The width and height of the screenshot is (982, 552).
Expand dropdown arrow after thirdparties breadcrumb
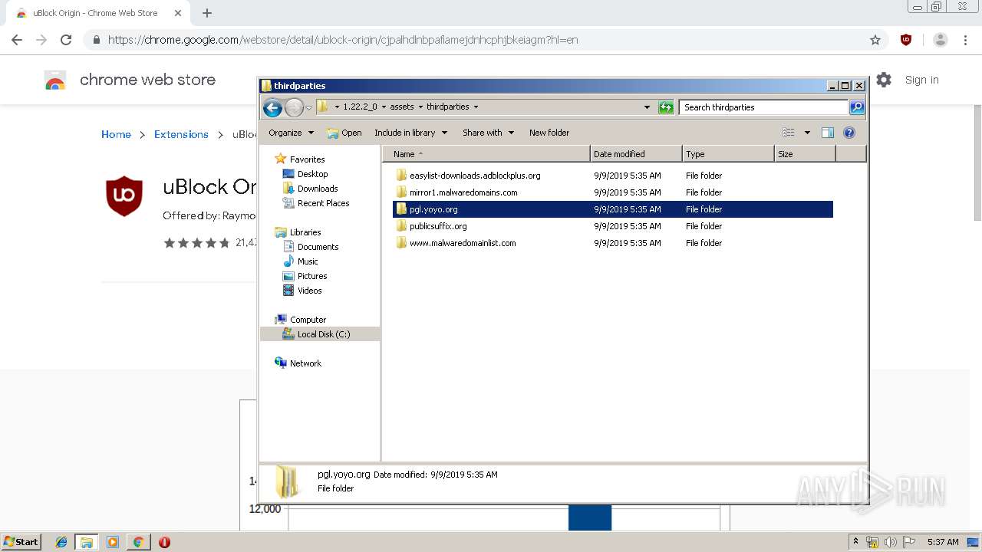(476, 107)
